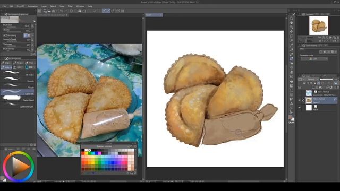Toggle the Color mixing checkbox
This screenshot has height=191, width=340.
pos(5,36)
